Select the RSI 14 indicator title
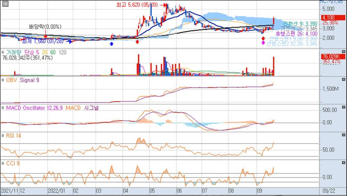Viewport: 347px width, 196px height. (13, 136)
